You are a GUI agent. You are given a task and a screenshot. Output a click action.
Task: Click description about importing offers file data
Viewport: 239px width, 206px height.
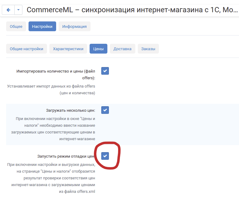(x=51, y=89)
